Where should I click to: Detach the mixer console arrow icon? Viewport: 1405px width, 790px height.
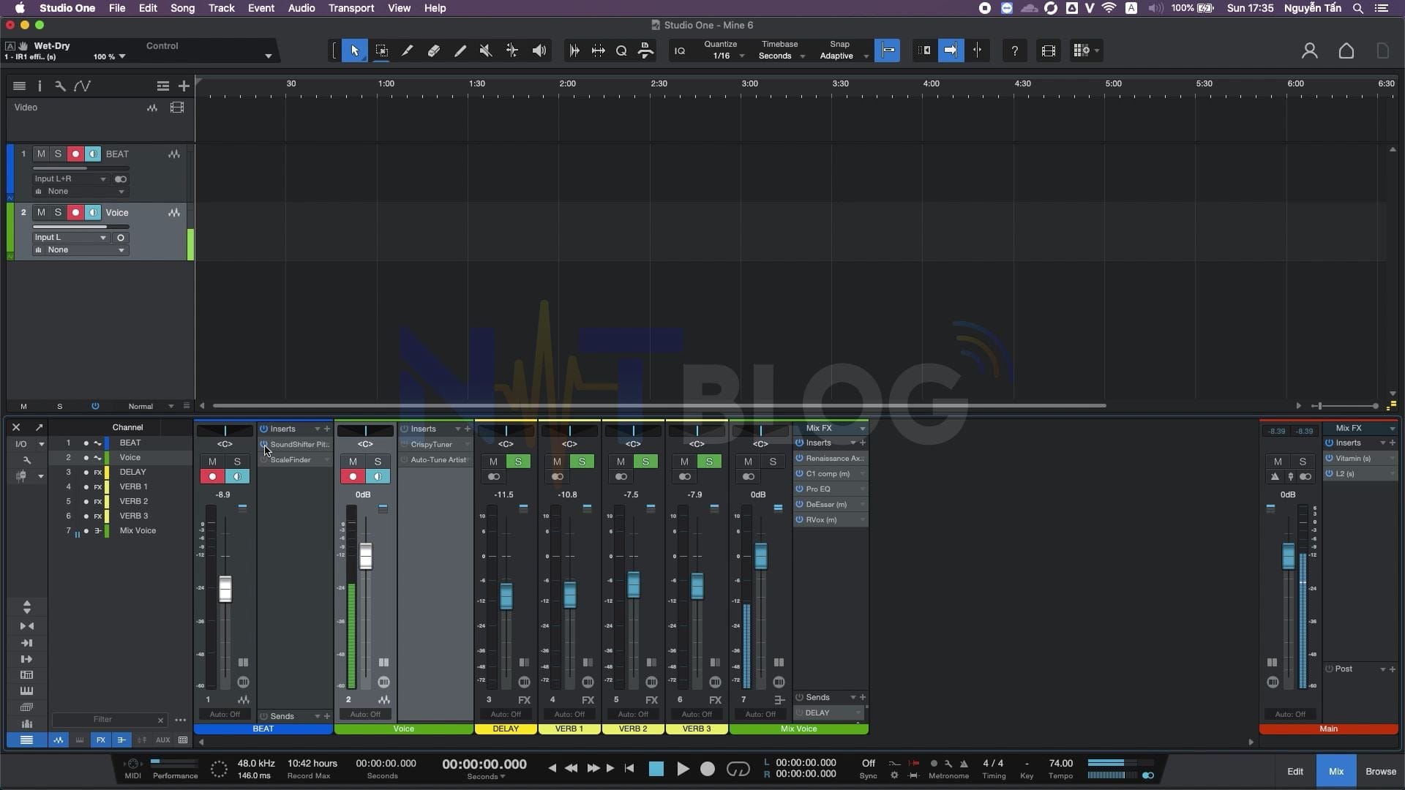tap(39, 427)
